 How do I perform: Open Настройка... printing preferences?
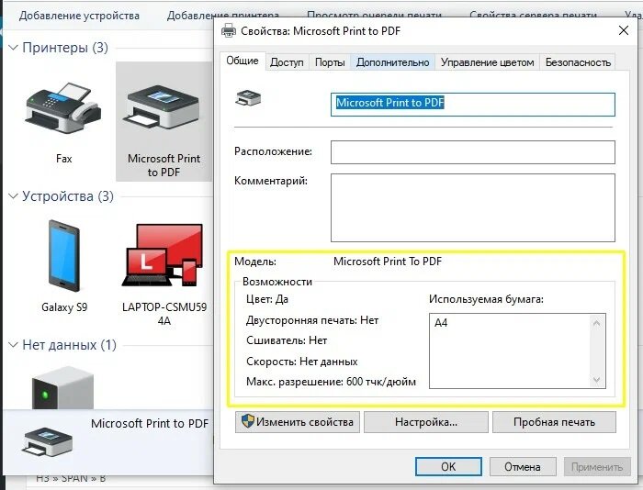point(426,422)
